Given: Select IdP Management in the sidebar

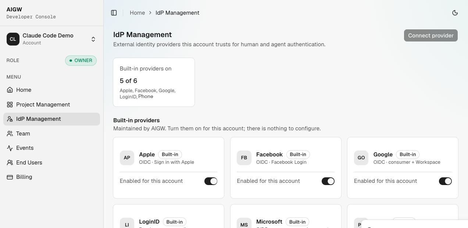Looking at the screenshot, I should click(51, 119).
